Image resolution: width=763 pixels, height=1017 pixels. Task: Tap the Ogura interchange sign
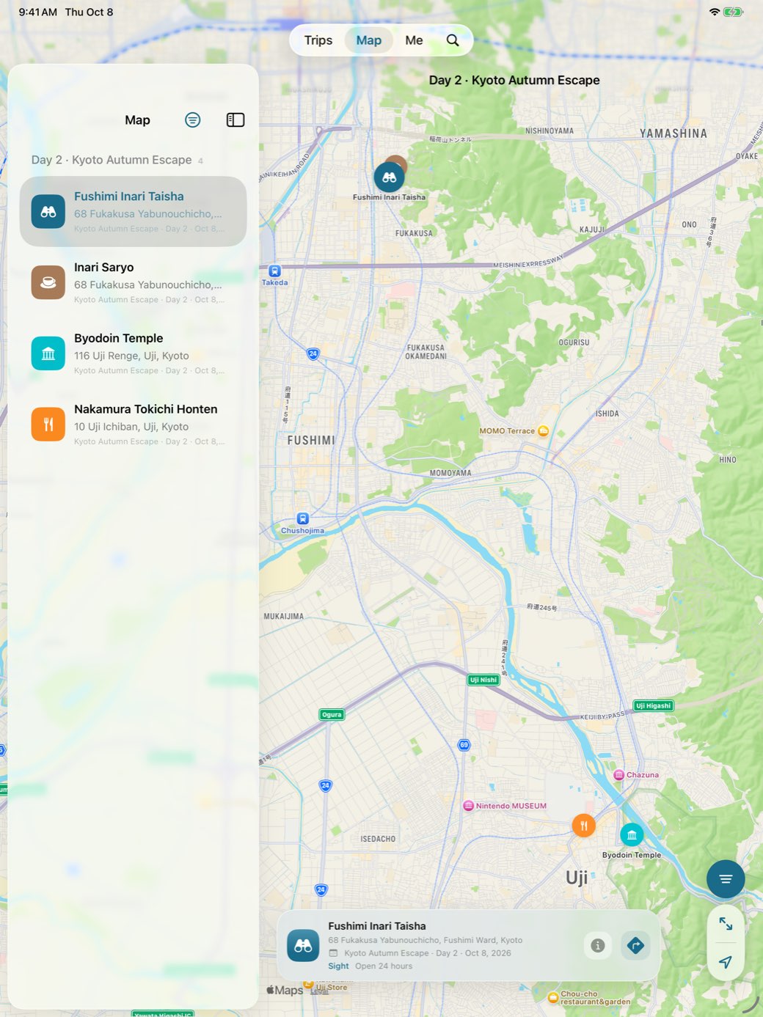[332, 714]
